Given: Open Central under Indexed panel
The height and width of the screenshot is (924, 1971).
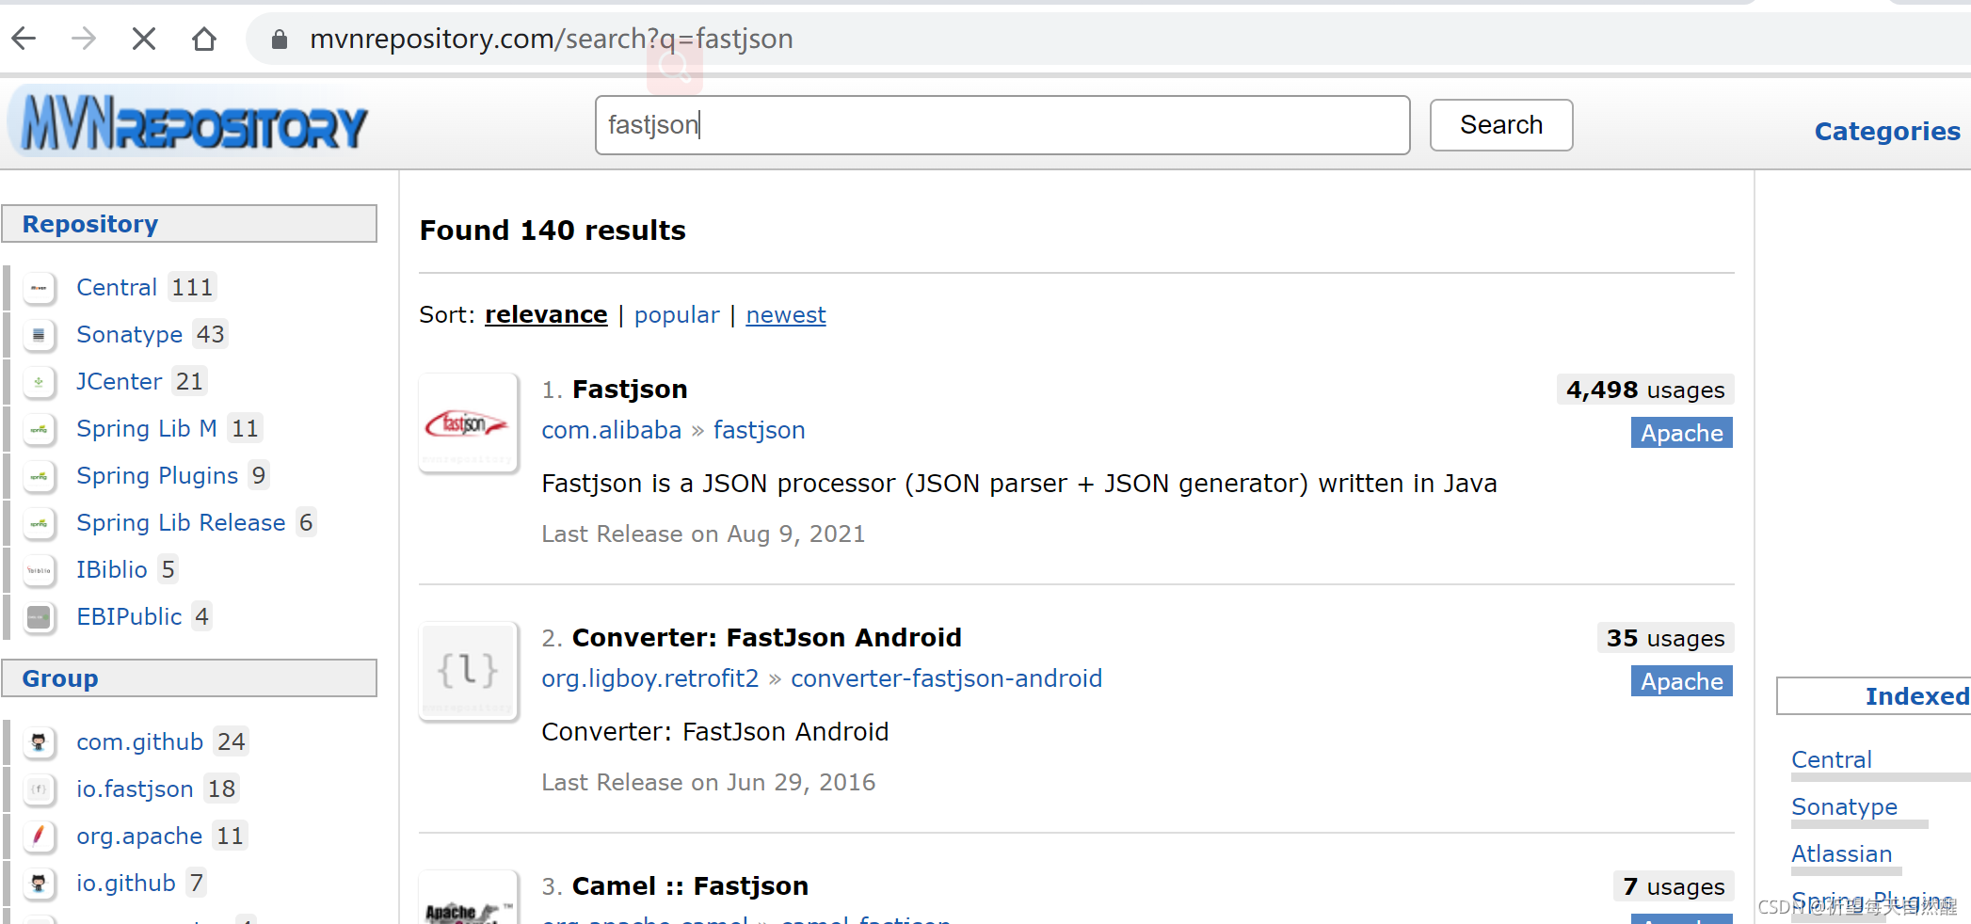Looking at the screenshot, I should tap(1831, 759).
